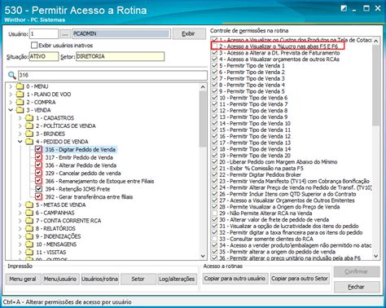Screen dimensions: 386x308
Task: Open user lookup with the ... button
Action: point(65,34)
